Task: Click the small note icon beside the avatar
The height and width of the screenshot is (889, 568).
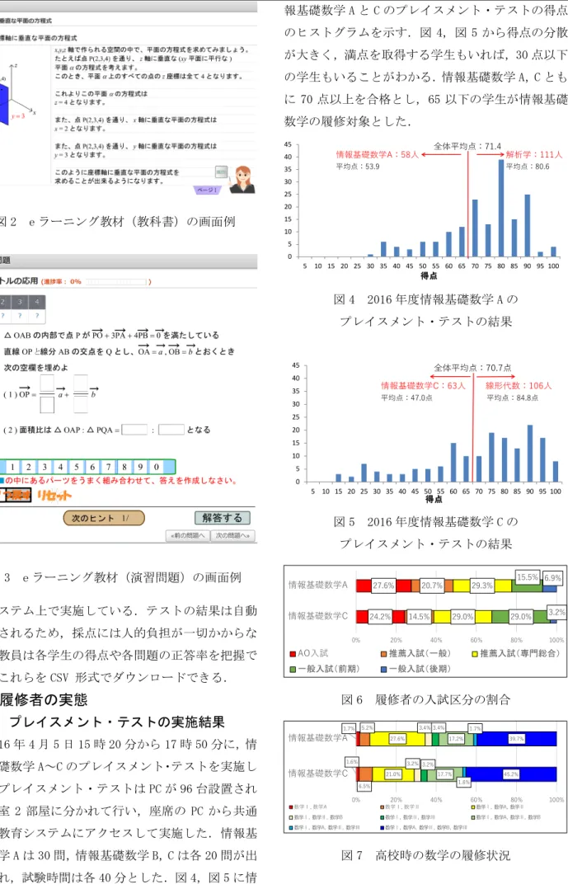Action: (x=221, y=172)
